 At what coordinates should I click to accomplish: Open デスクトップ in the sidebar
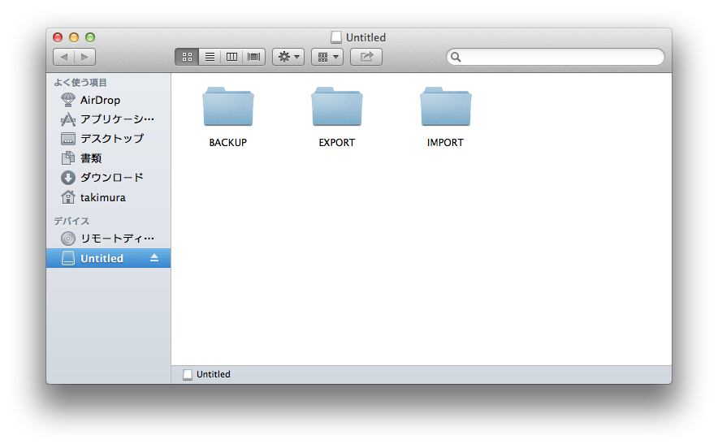point(109,139)
